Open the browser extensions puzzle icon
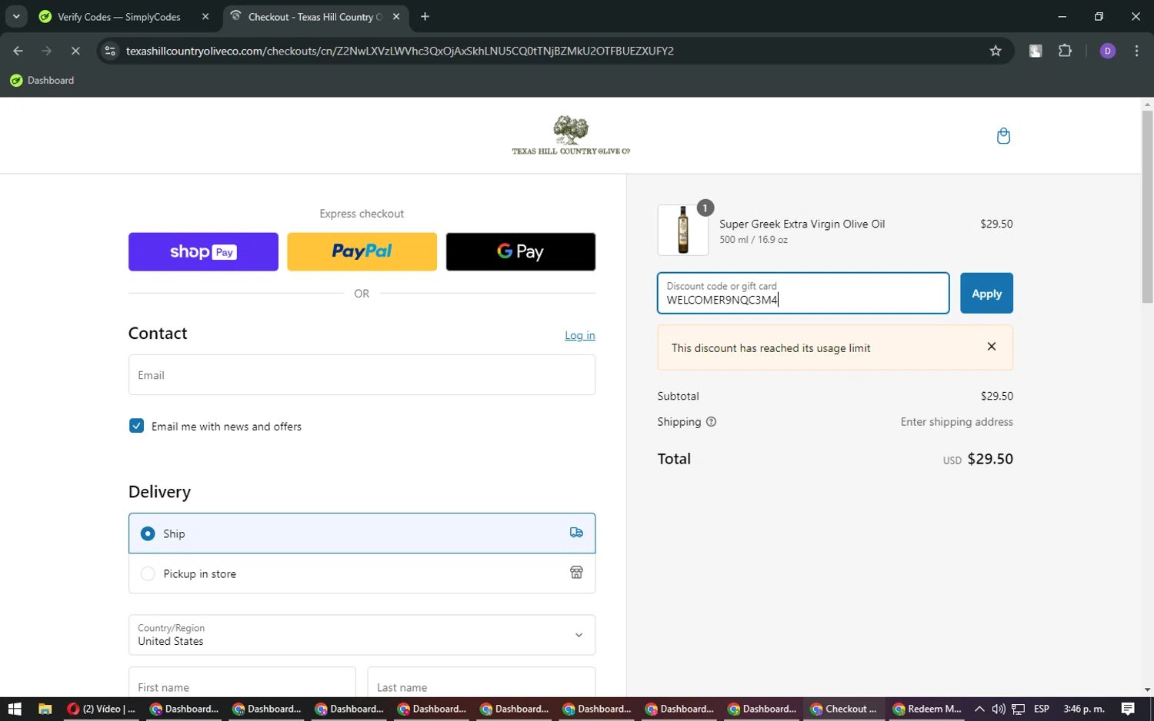Viewport: 1154px width, 721px height. 1065,51
